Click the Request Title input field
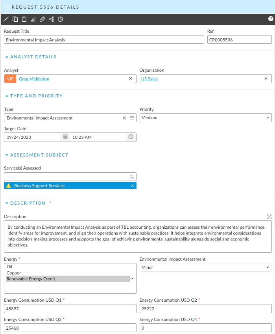This screenshot has height=334, width=275. 104,40
